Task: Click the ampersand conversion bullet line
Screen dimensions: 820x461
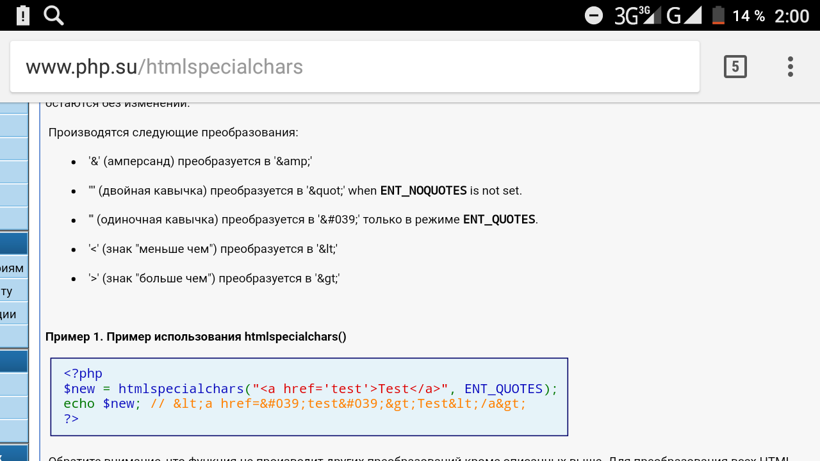Action: click(x=200, y=161)
